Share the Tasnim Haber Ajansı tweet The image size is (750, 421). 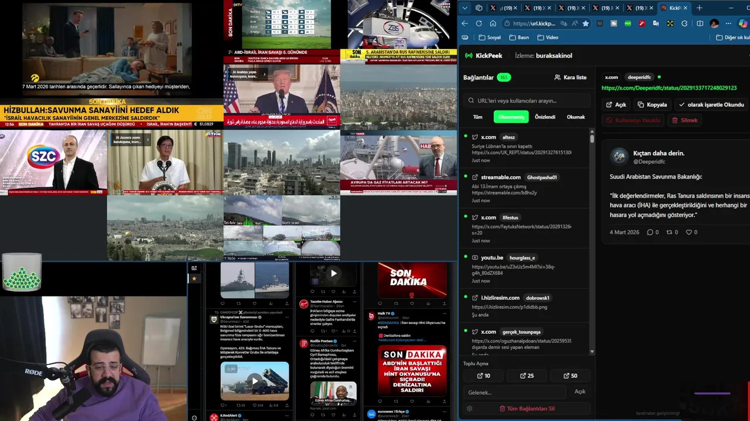click(353, 331)
